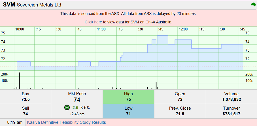Click the tallest volume bar after 10:00
The height and width of the screenshot is (126, 257).
click(19, 81)
